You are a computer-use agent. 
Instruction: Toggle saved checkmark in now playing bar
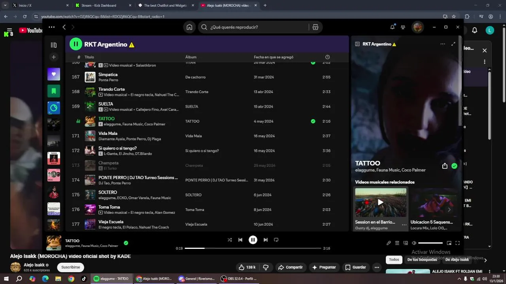(x=126, y=243)
